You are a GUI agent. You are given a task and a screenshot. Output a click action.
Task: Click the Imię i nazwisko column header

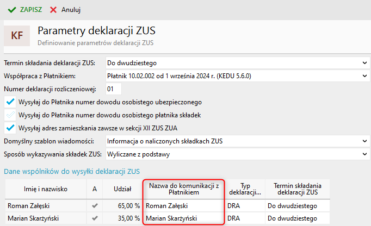pos(45,189)
